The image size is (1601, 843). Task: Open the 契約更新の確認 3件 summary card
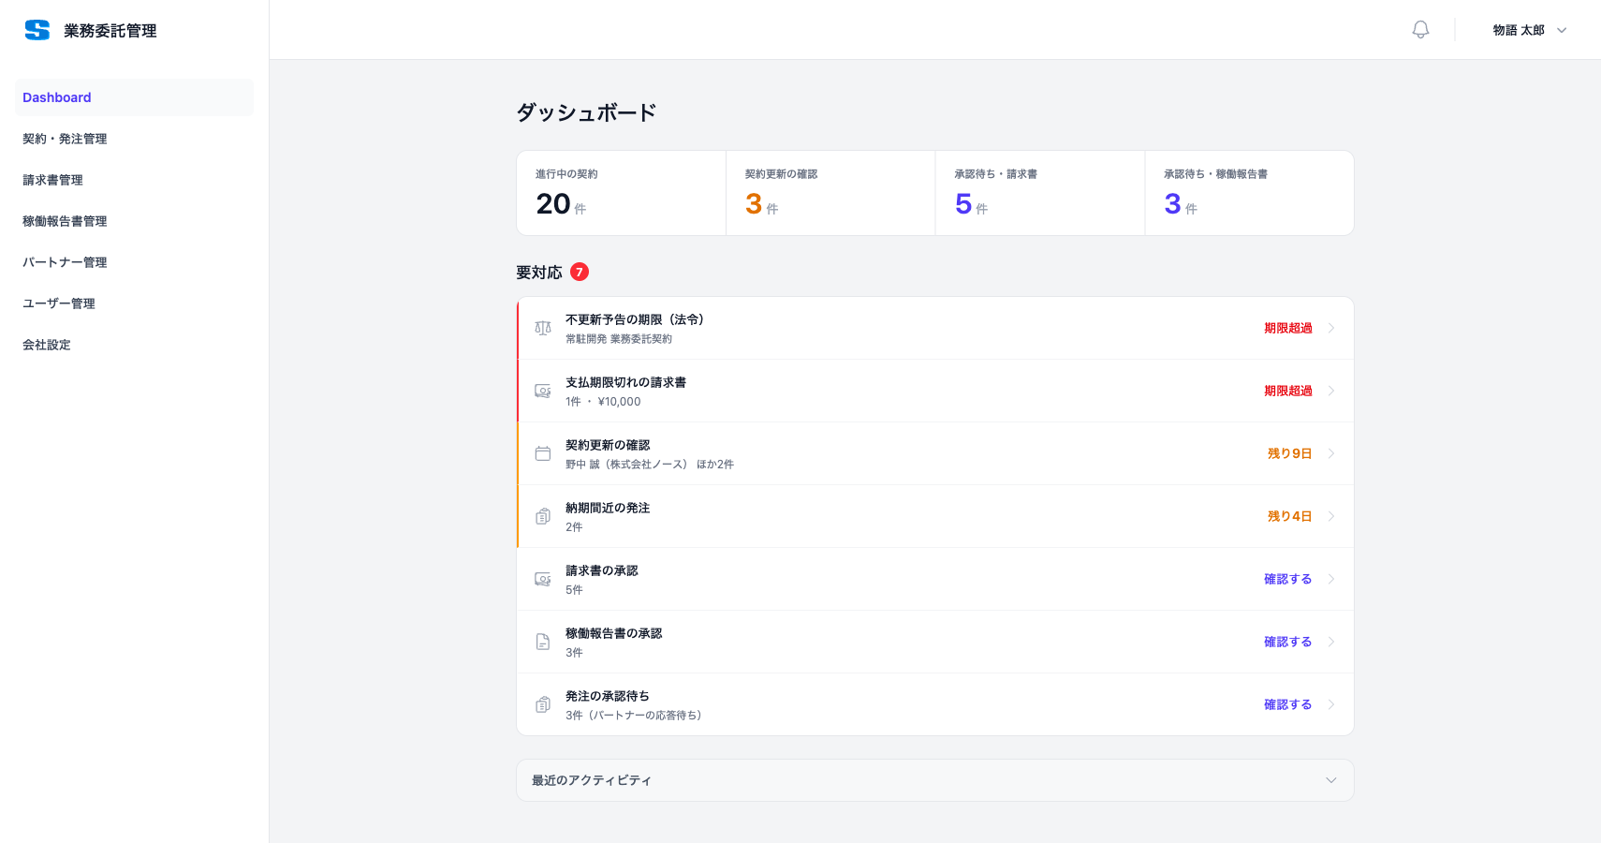point(830,193)
